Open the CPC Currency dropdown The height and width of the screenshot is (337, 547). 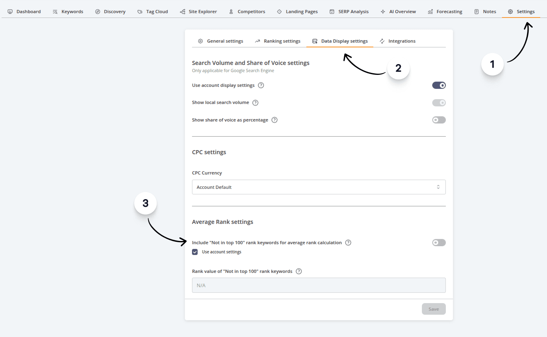(x=319, y=187)
